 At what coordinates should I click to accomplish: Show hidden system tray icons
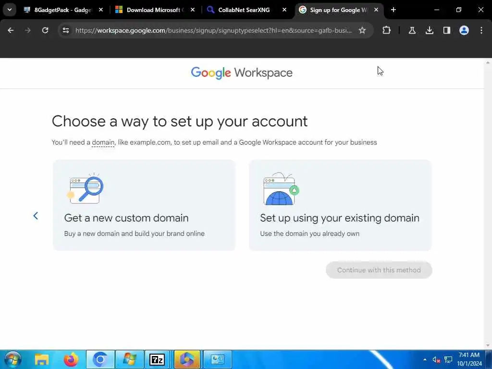(425, 359)
